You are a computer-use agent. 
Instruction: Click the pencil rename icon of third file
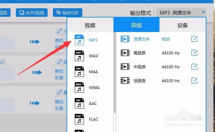click(x=59, y=92)
